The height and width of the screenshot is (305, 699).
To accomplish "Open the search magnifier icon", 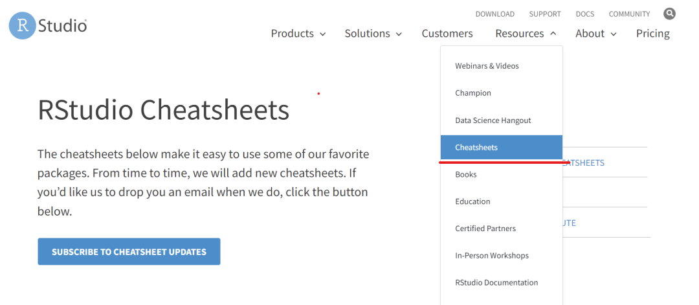I will 669,14.
